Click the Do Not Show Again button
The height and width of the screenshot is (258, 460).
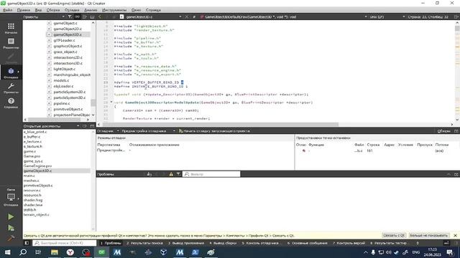point(428,235)
